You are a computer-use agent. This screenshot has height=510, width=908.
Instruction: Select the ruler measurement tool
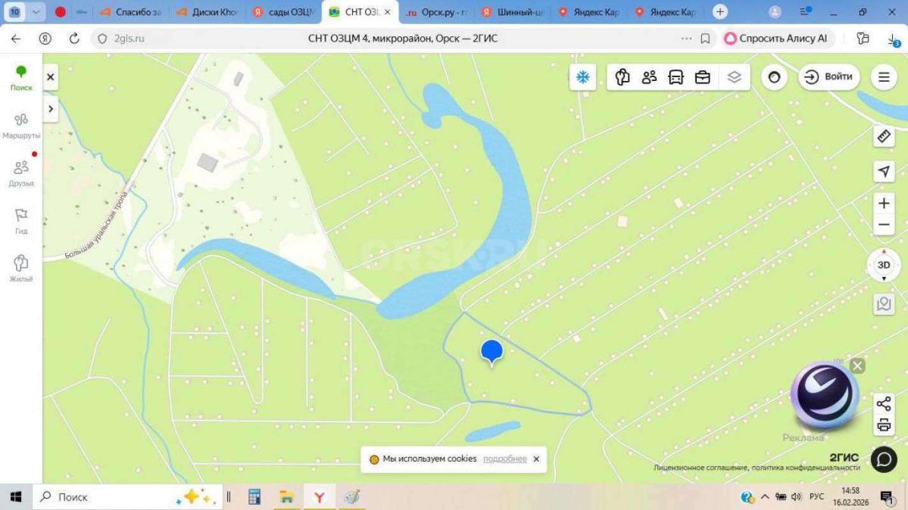tap(883, 136)
